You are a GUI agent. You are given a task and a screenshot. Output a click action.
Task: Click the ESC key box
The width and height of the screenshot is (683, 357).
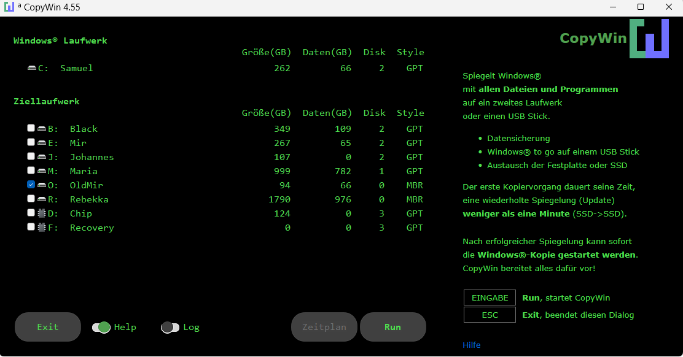pos(490,315)
